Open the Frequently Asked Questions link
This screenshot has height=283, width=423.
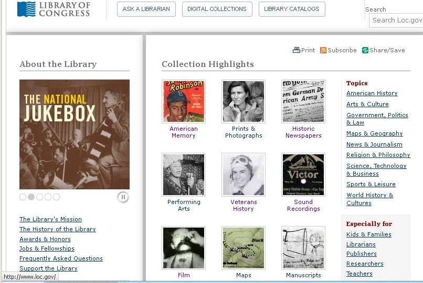pos(61,258)
